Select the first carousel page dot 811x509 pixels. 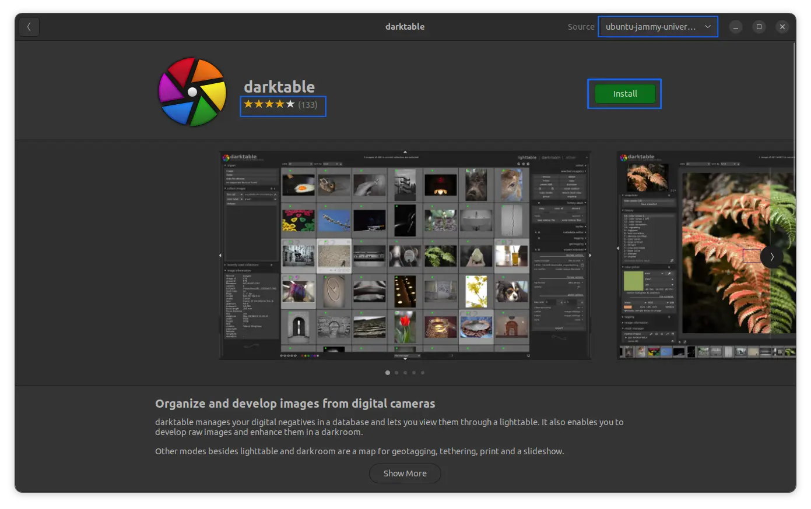coord(388,373)
